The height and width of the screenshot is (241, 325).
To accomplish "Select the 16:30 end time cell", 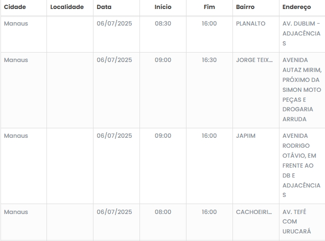I will pos(209,60).
